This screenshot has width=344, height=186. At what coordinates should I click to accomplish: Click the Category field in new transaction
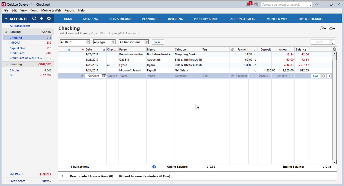pyautogui.click(x=188, y=76)
